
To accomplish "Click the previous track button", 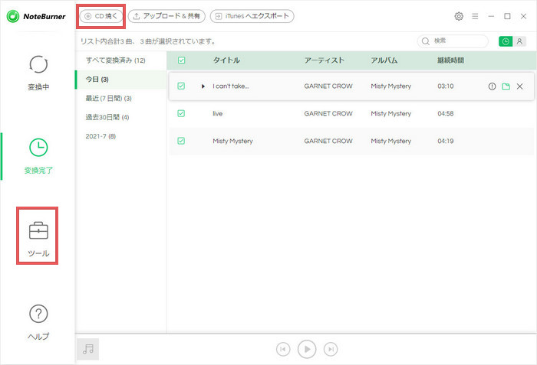I will point(283,349).
